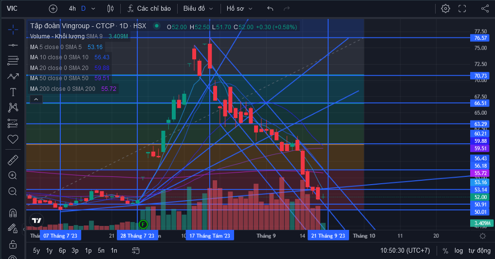Select the 4h timeframe

pos(73,9)
